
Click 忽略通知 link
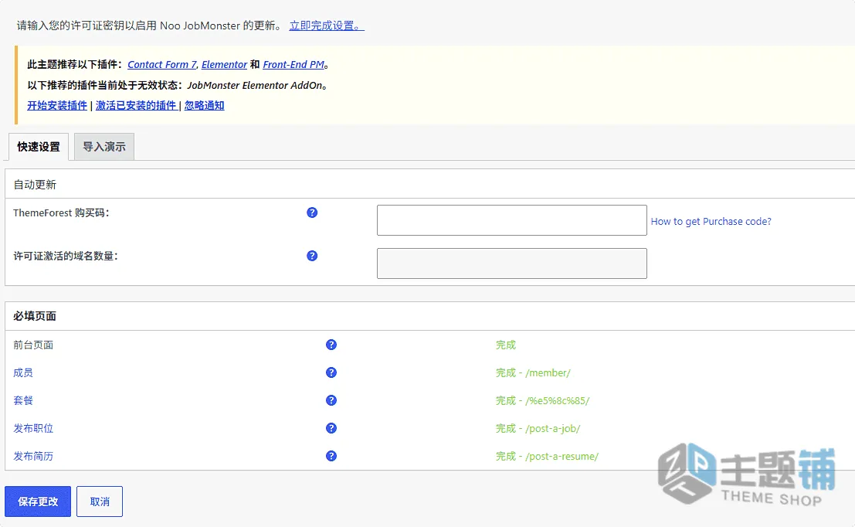[x=205, y=105]
